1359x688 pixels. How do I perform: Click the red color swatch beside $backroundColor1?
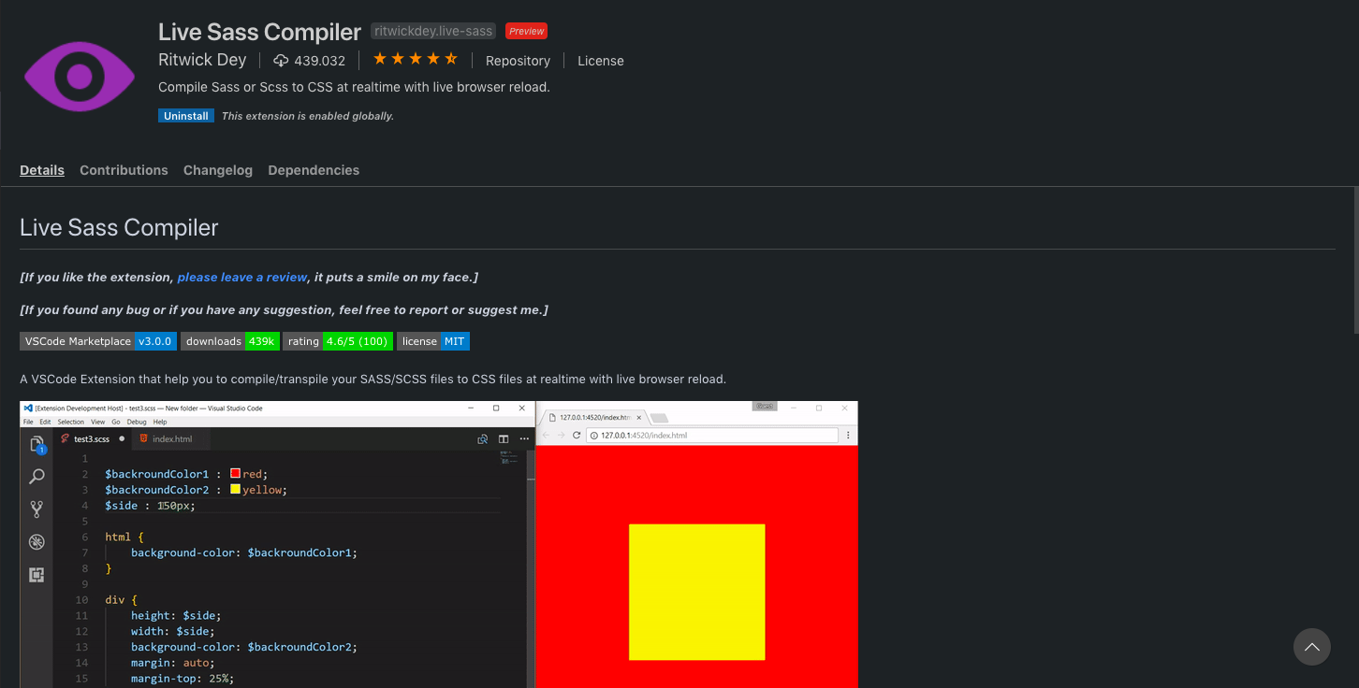point(234,473)
